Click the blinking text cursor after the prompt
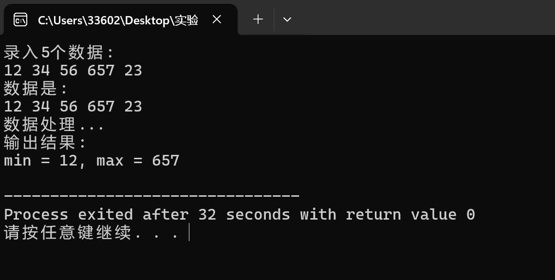 189,232
